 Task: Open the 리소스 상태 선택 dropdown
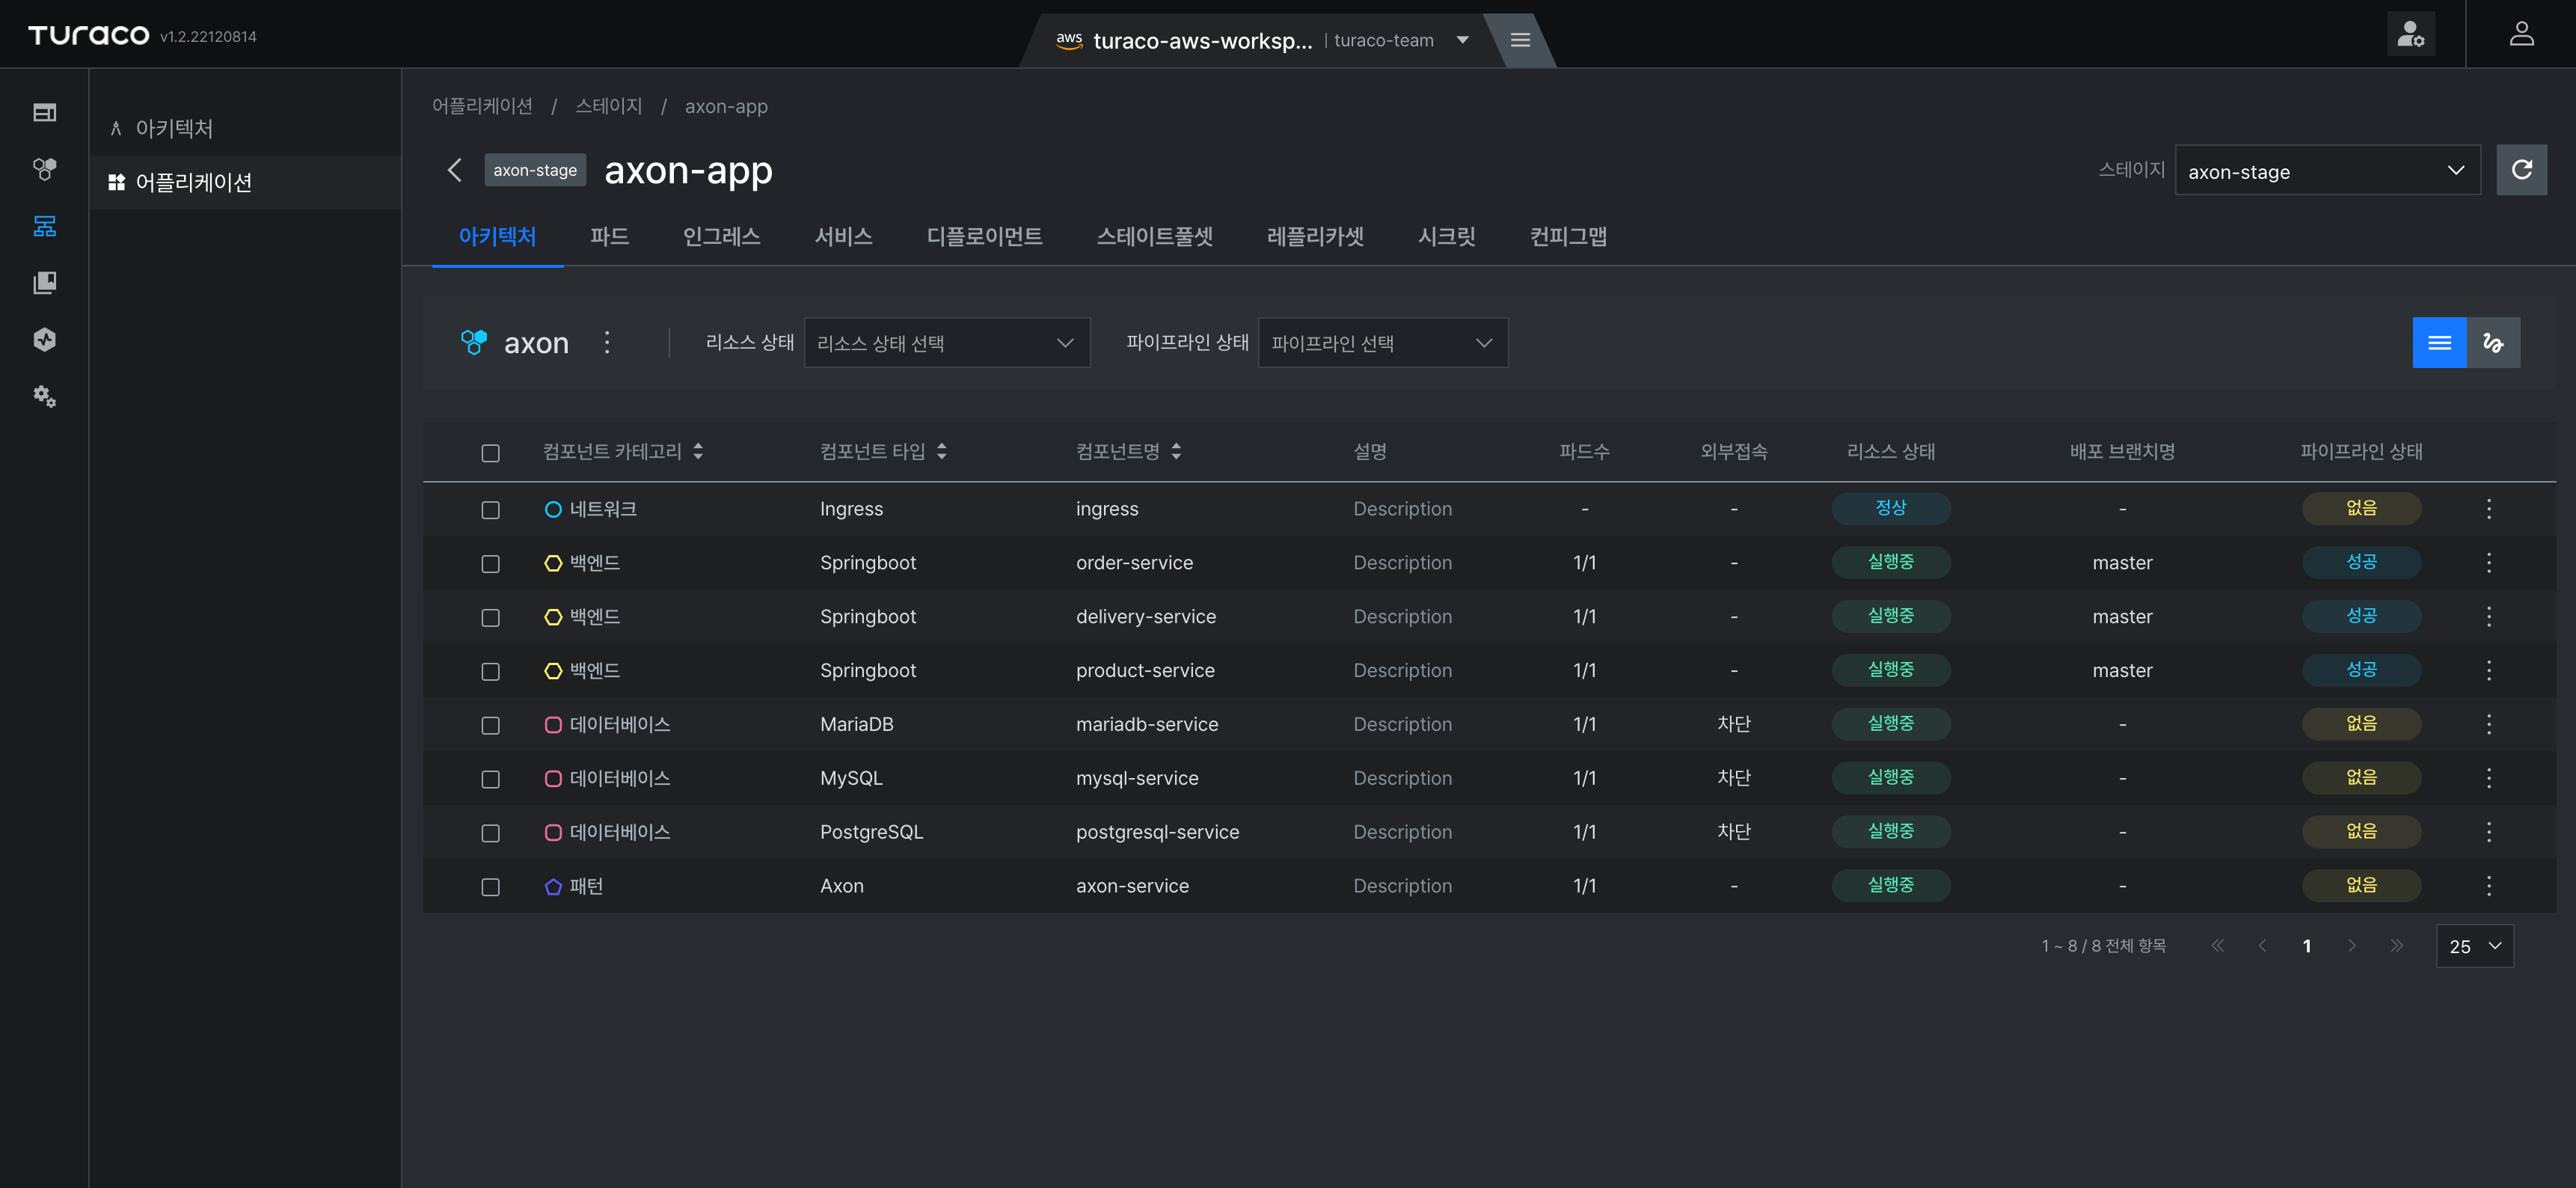[x=946, y=343]
